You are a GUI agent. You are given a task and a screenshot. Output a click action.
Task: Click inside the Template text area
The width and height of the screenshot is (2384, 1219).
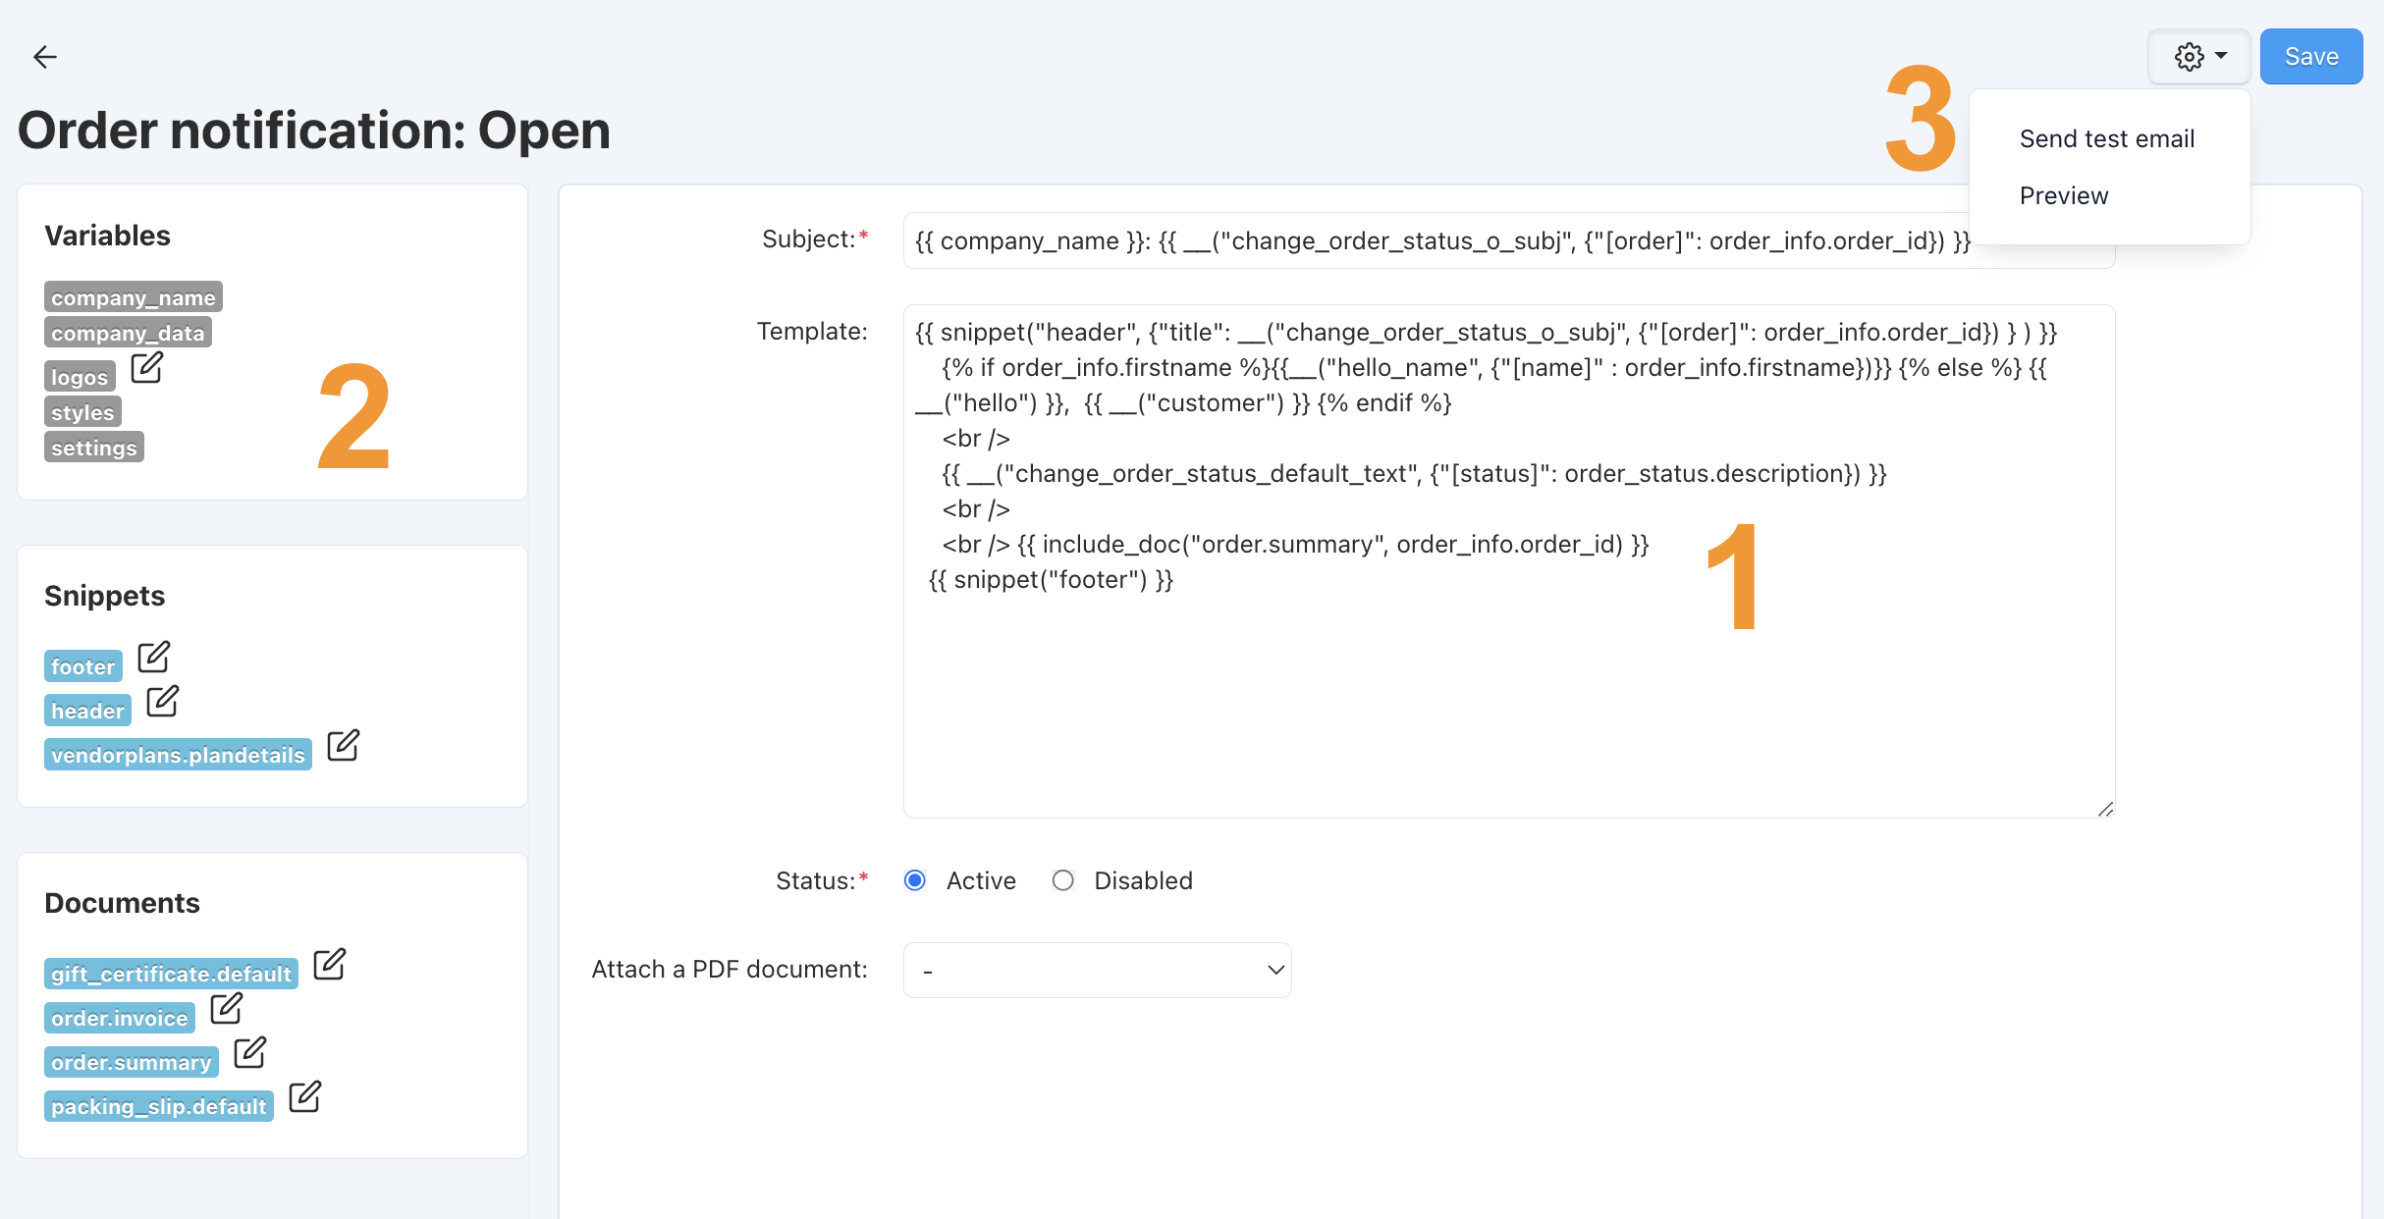point(1509,561)
